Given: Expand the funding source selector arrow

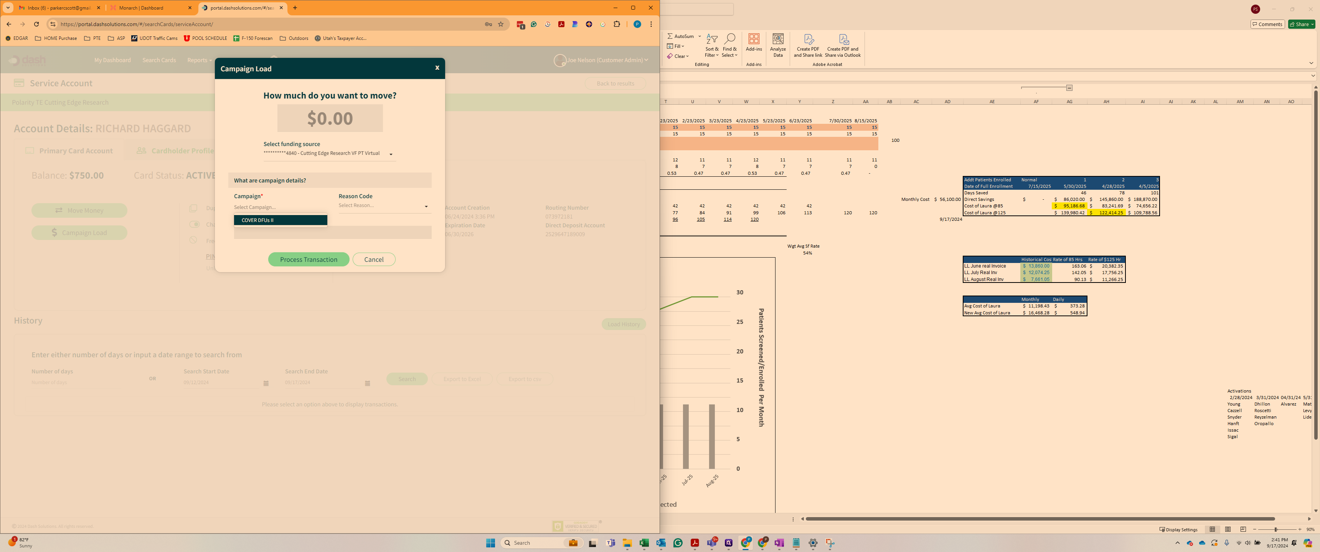Looking at the screenshot, I should point(391,154).
